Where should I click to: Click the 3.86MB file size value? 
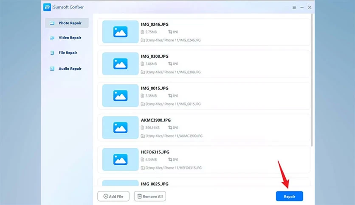tap(151, 64)
